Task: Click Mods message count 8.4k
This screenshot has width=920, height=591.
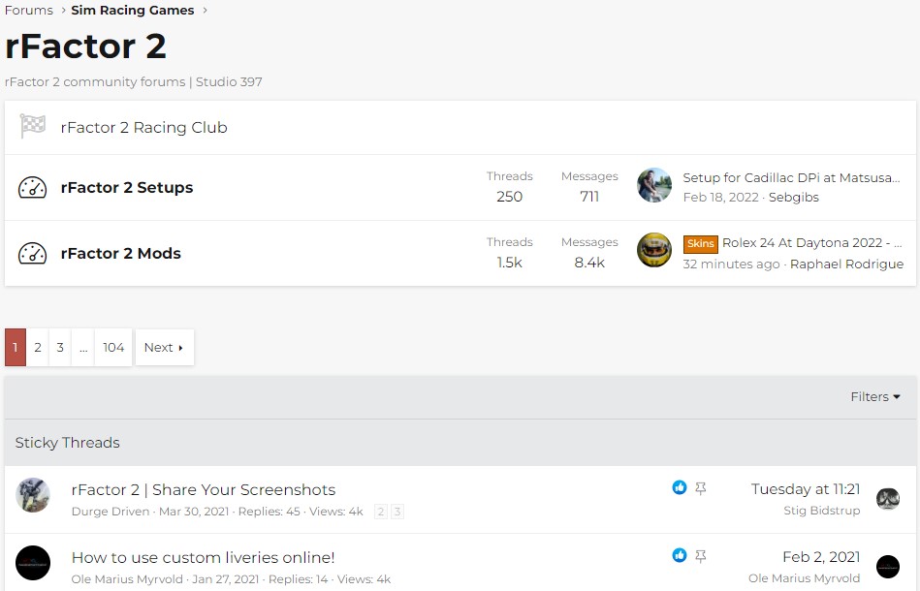Action: click(x=589, y=263)
